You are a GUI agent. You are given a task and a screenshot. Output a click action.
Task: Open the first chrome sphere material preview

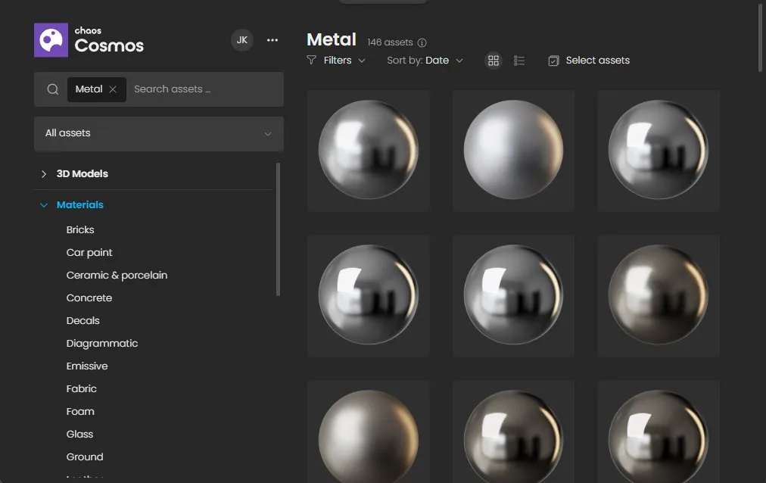tap(369, 150)
